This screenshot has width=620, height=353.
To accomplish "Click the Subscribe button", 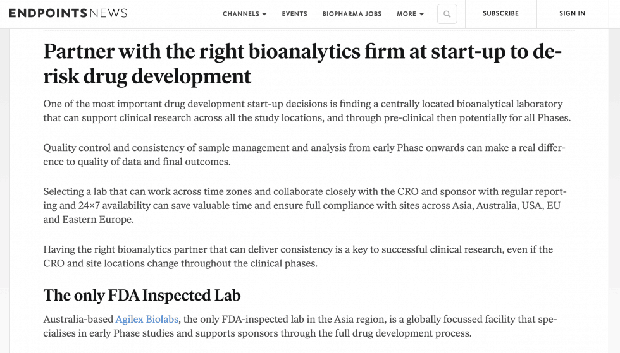I will (500, 13).
